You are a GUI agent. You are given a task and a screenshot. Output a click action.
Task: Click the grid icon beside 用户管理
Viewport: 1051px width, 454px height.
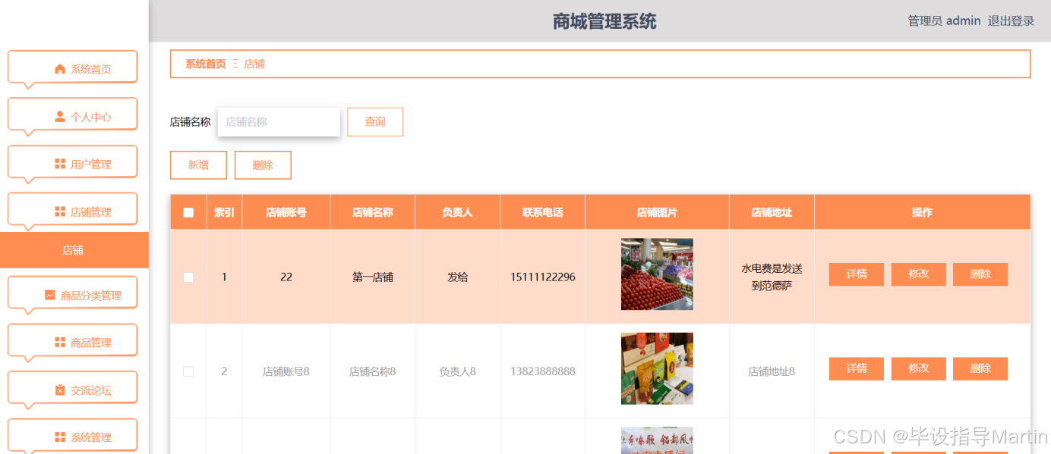click(60, 164)
